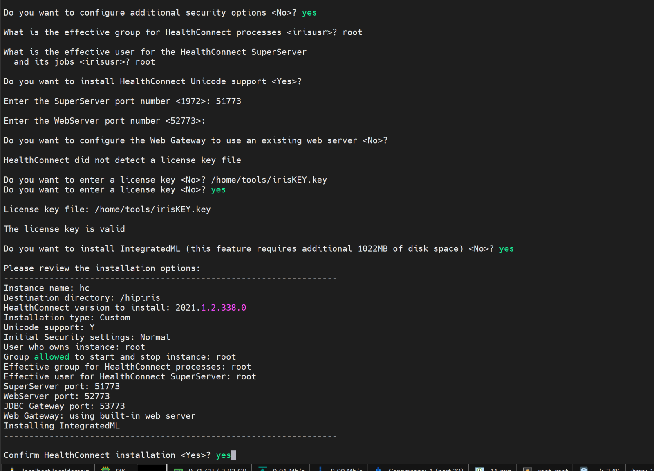Image resolution: width=654 pixels, height=471 pixels.
Task: Click the block cursor after the final 'yes'
Action: tap(234, 455)
